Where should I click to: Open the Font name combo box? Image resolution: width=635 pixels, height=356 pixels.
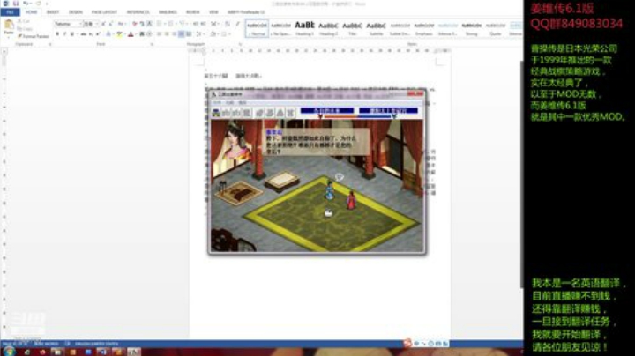[x=68, y=24]
